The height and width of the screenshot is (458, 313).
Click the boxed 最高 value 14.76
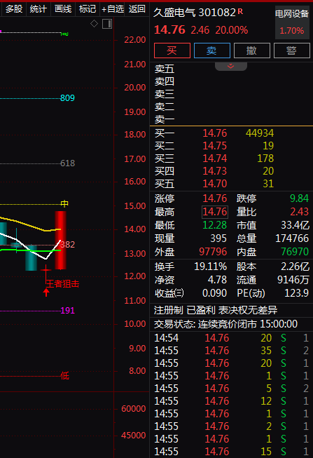[x=215, y=212]
